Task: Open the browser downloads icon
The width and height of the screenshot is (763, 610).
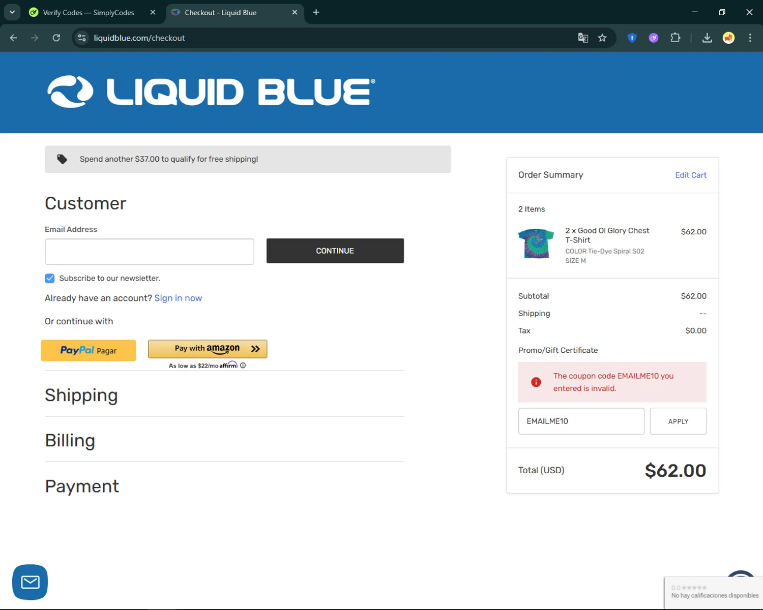Action: pyautogui.click(x=707, y=38)
